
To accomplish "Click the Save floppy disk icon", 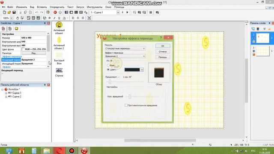I will coord(14,12).
